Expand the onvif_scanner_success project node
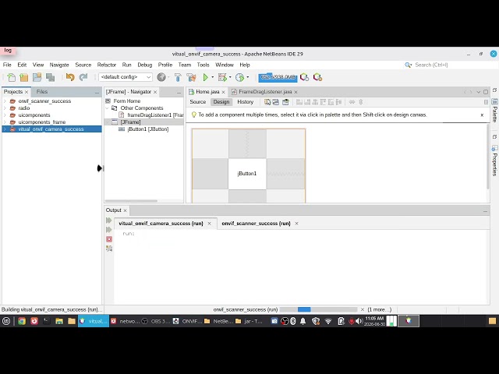Screen dimensions: 499x374 [5, 101]
